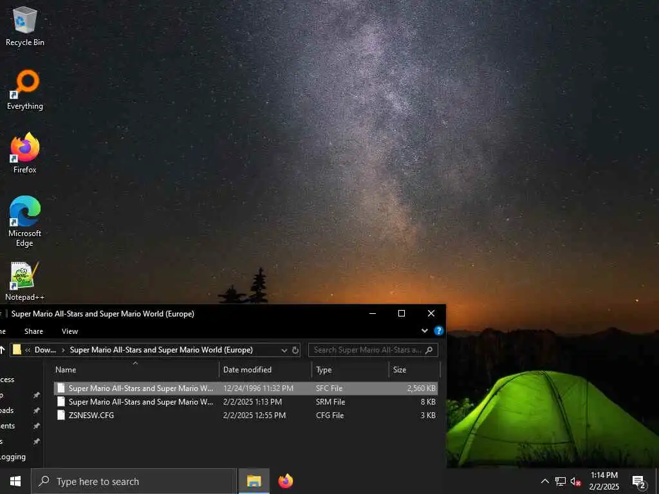The width and height of the screenshot is (659, 494).
Task: Click the 12/24/1996 11:32 PM date cell
Action: [x=258, y=388]
